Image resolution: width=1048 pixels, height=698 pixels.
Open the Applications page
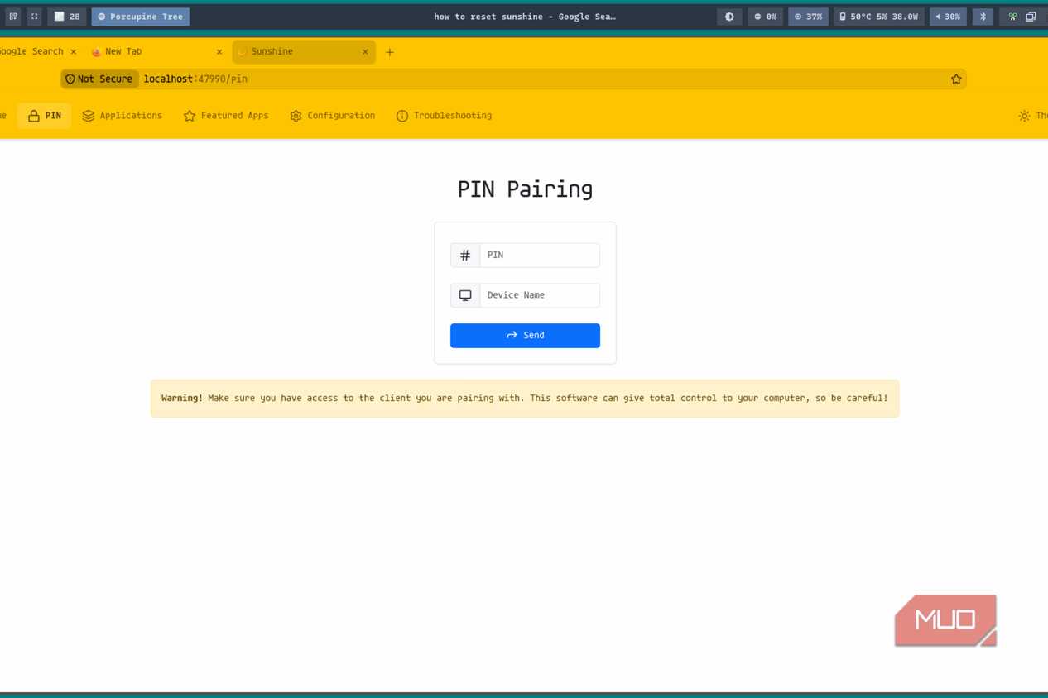(x=123, y=116)
